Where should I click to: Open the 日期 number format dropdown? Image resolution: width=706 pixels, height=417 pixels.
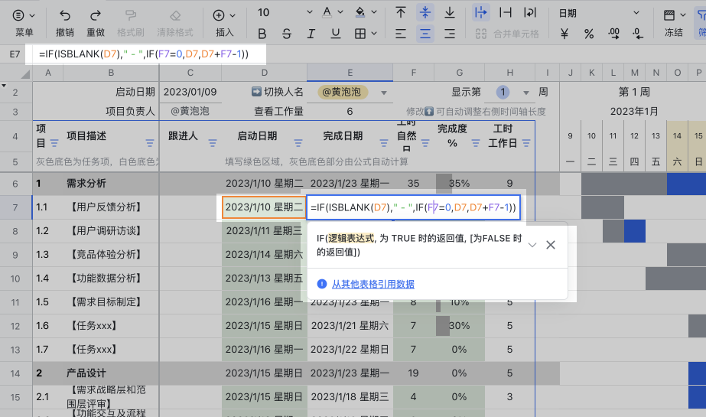599,13
